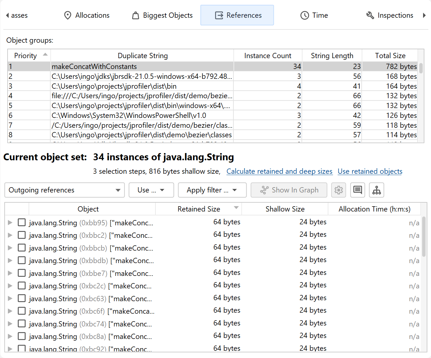Open the Apply filter dropdown
The image size is (431, 358).
pyautogui.click(x=212, y=190)
